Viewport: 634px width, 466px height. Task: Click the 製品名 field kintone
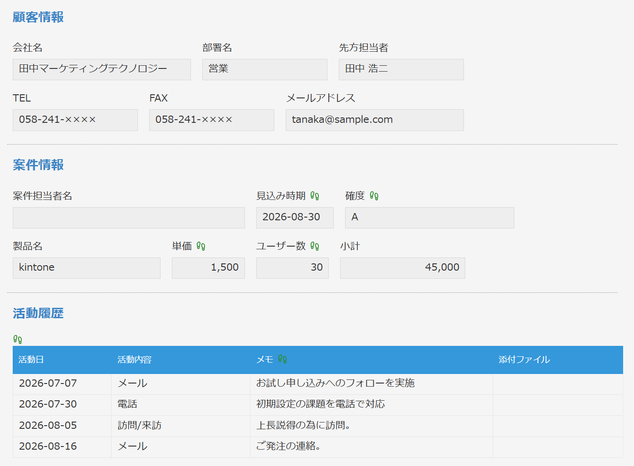coord(87,268)
